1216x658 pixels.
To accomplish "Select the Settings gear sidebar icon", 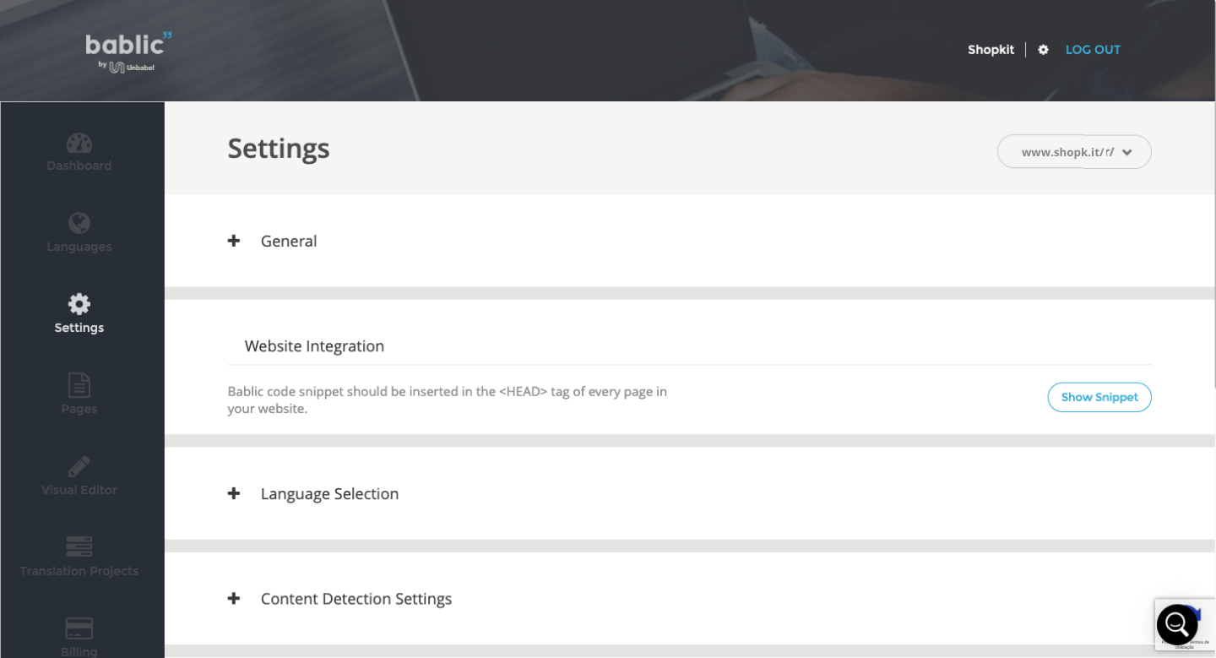I will click(x=79, y=304).
